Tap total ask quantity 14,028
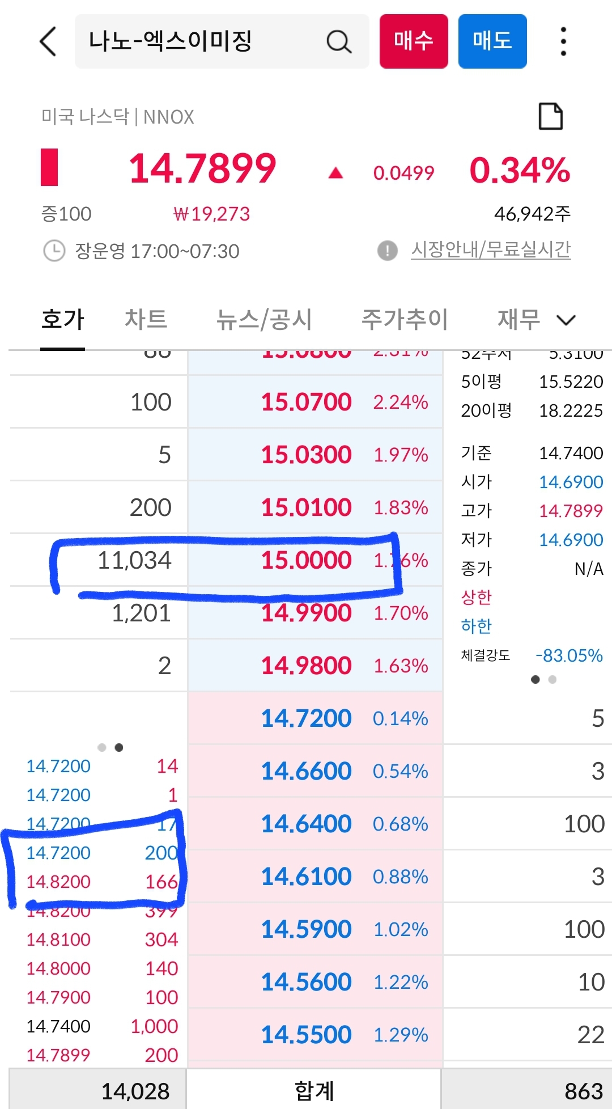 (x=135, y=1091)
